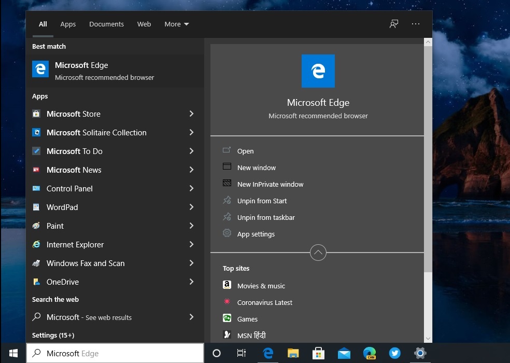
Task: Click the Windows Start button
Action: tap(13, 353)
